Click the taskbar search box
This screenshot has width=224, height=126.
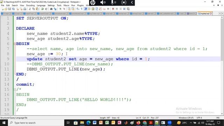[x=36, y=123]
